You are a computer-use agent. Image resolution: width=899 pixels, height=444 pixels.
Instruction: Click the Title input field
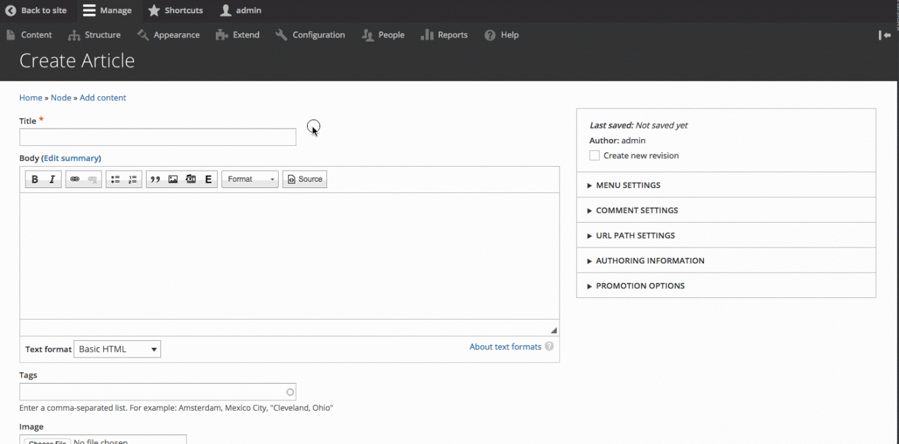click(158, 137)
